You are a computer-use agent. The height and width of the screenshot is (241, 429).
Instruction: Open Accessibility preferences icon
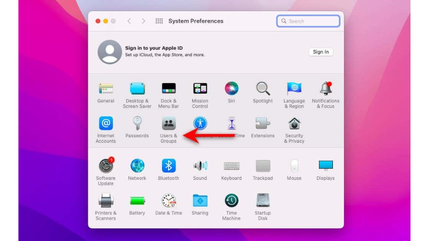[200, 123]
